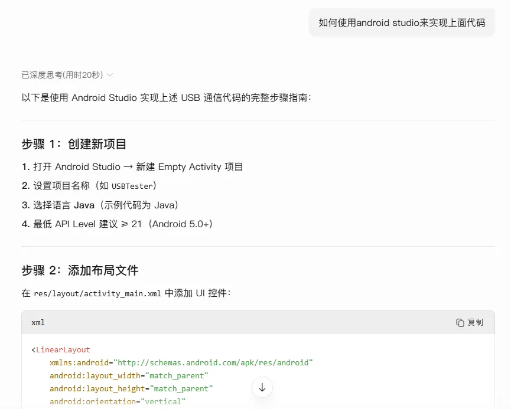This screenshot has width=511, height=409.
Task: Click the 步骤 2：添加布局文件 heading
Action: [80, 270]
